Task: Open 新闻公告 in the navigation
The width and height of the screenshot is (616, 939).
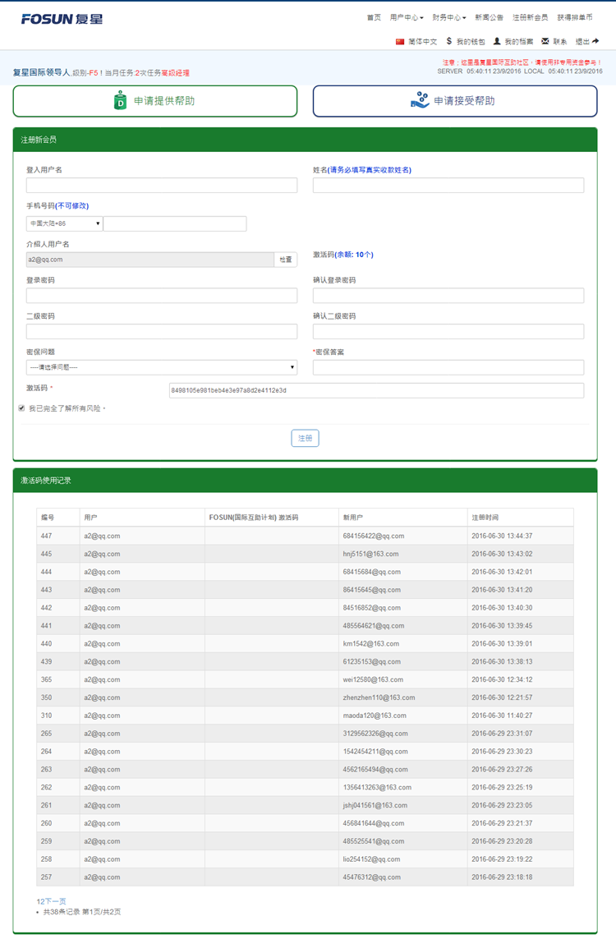Action: [x=489, y=17]
